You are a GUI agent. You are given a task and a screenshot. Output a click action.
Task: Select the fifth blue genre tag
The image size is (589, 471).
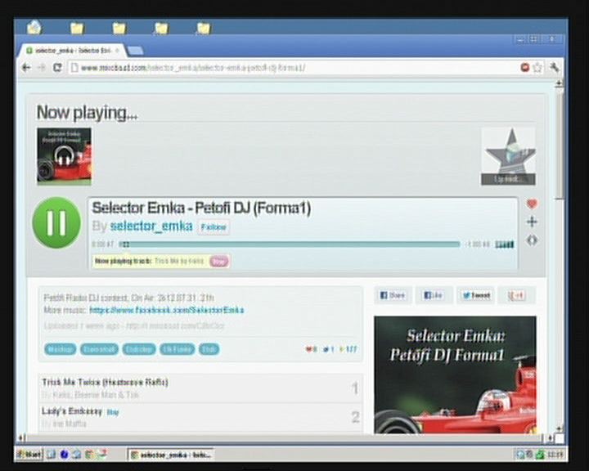point(209,349)
